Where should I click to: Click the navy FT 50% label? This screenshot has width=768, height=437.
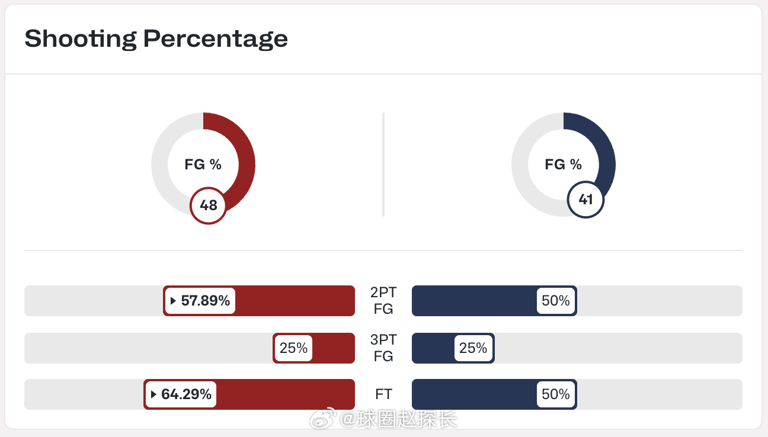tap(556, 394)
